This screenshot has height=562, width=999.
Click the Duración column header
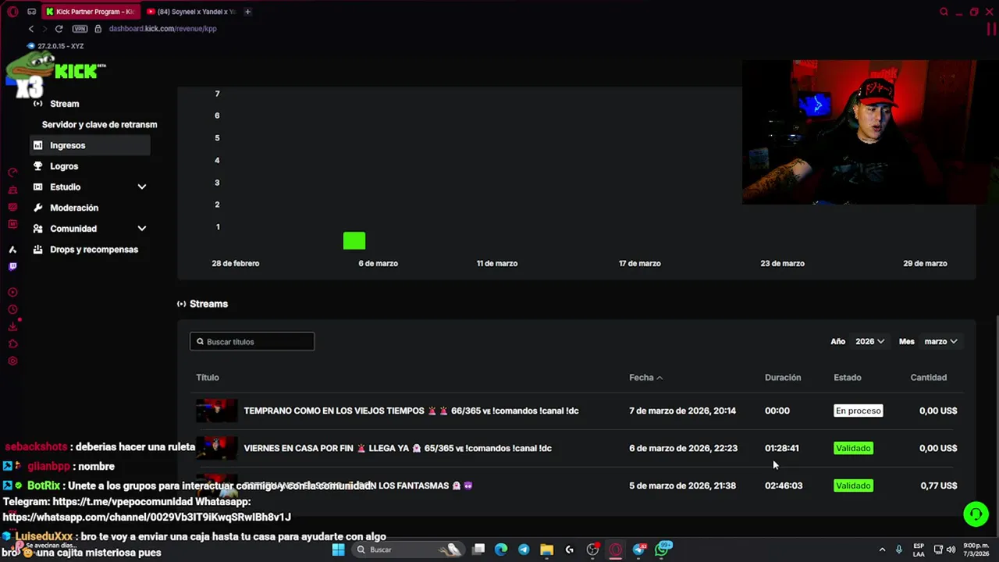783,378
